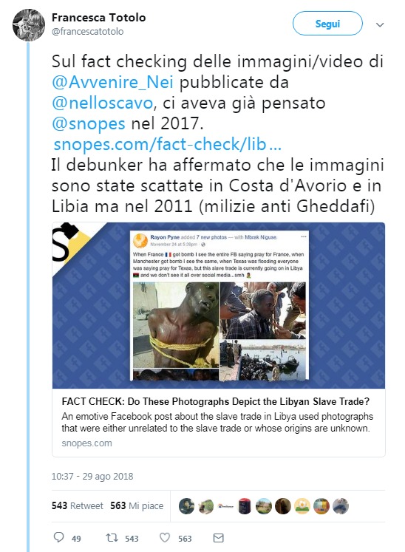405x552 pixels.
Task: Click the retweet arrows icon
Action: [x=112, y=537]
